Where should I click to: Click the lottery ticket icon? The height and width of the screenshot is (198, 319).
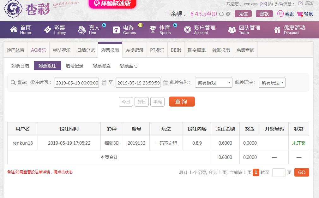(x=48, y=30)
